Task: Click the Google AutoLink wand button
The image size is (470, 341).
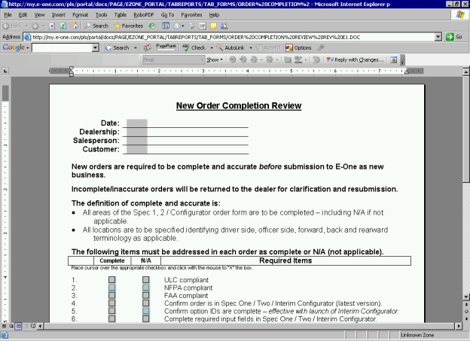Action: 230,47
